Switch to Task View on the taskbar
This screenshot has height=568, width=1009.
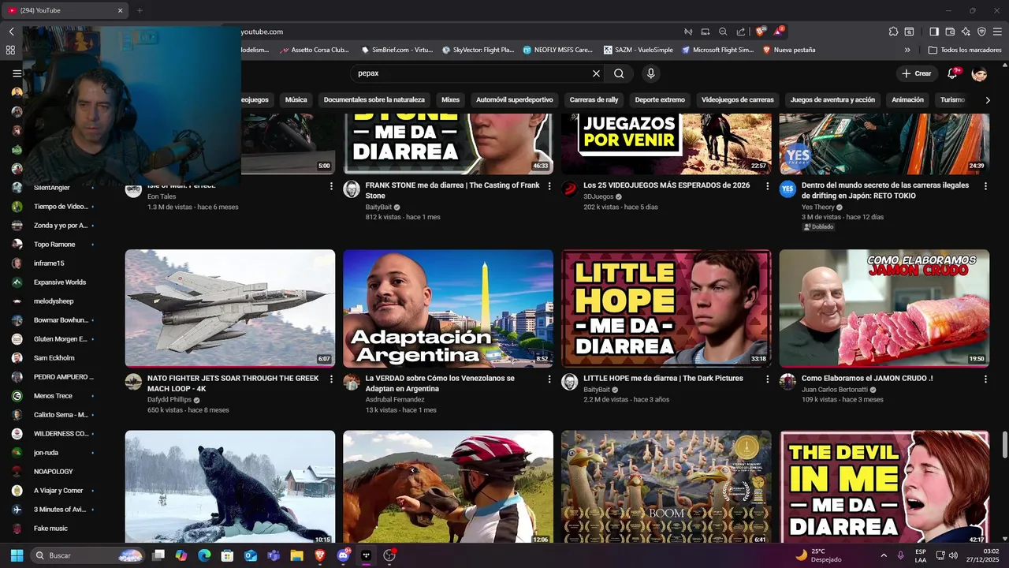[x=158, y=555]
